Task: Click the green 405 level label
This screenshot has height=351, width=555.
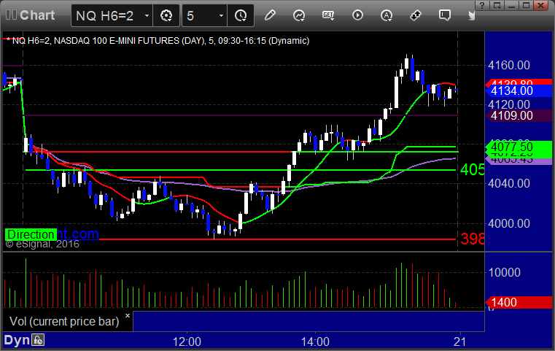Action: tap(472, 169)
